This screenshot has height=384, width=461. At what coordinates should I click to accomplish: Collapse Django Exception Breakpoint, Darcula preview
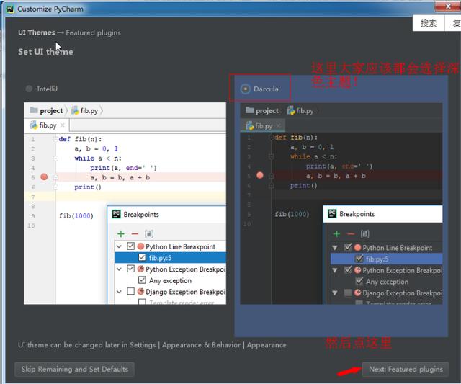tap(335, 293)
